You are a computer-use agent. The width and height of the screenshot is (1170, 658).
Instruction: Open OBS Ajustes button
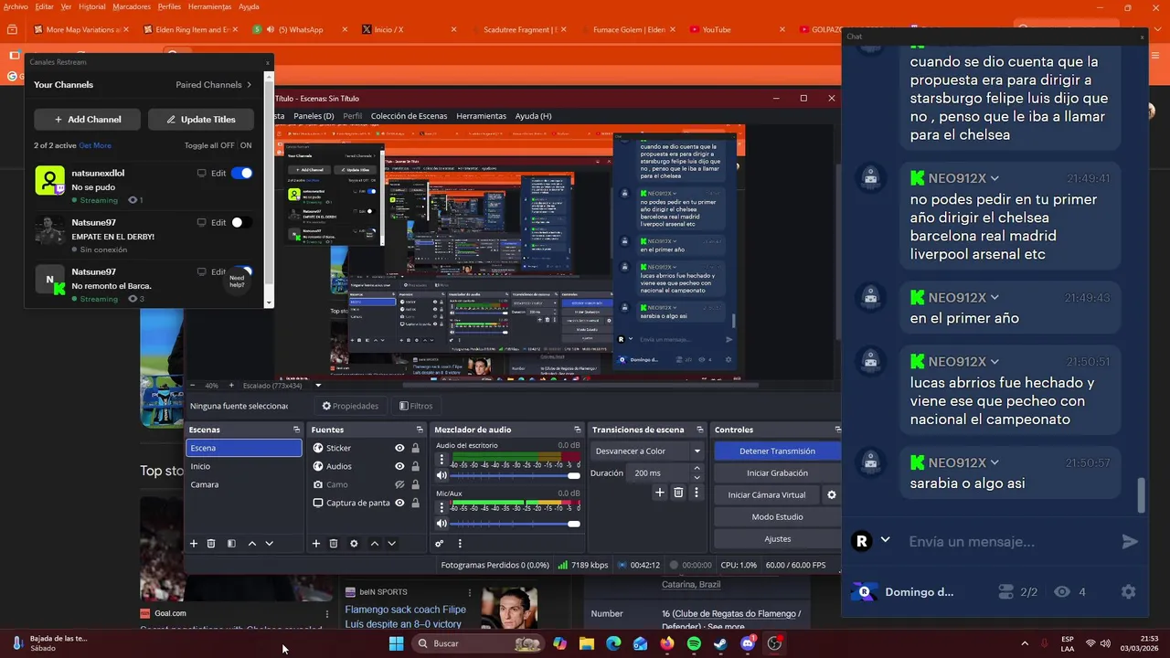pos(777,539)
